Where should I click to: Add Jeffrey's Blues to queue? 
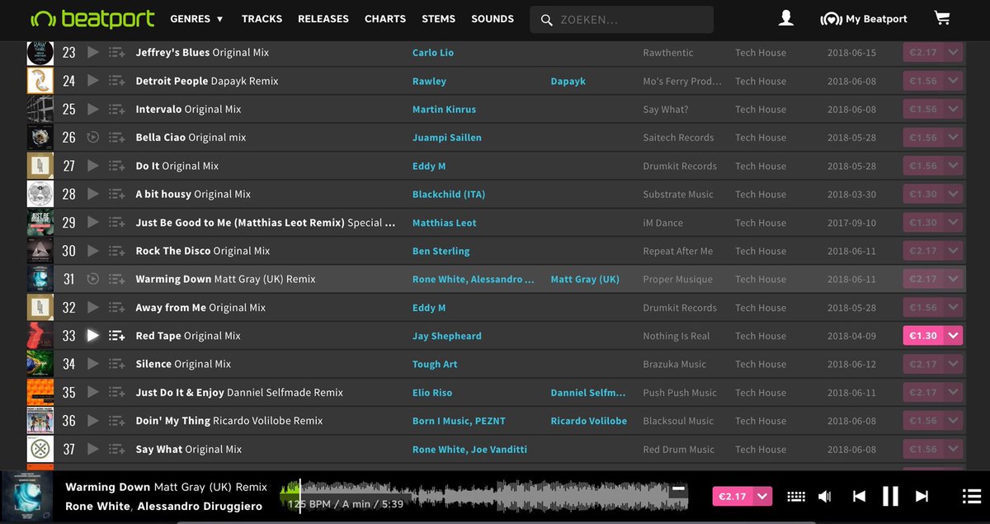pos(117,53)
